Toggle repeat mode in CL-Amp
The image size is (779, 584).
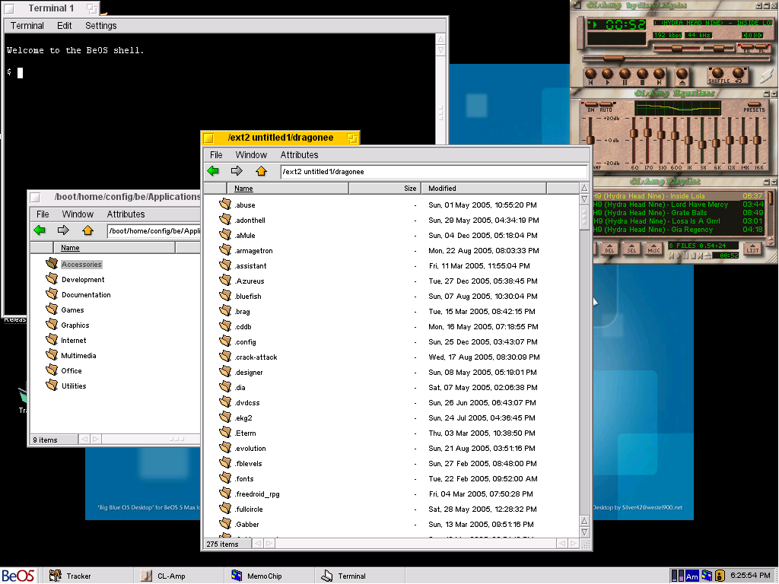click(739, 76)
